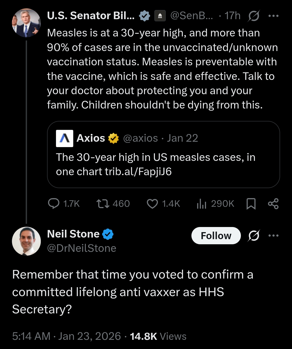The width and height of the screenshot is (292, 349).
Task: View analytics showing 290K views
Action: (x=201, y=204)
